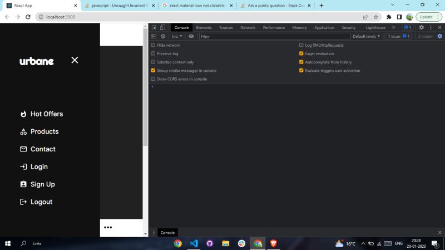Open the Windows Start menu
Viewport: 445px width, 250px height.
[8, 243]
